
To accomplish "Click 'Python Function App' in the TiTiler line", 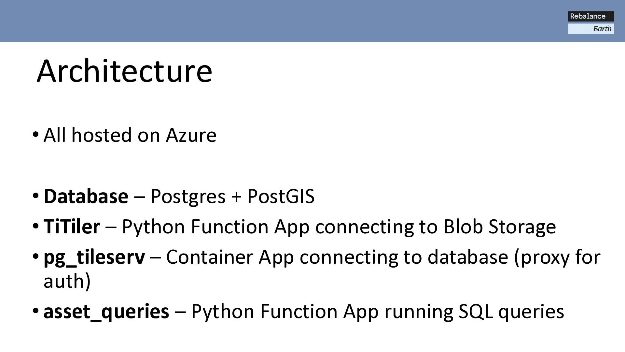I will tap(215, 227).
